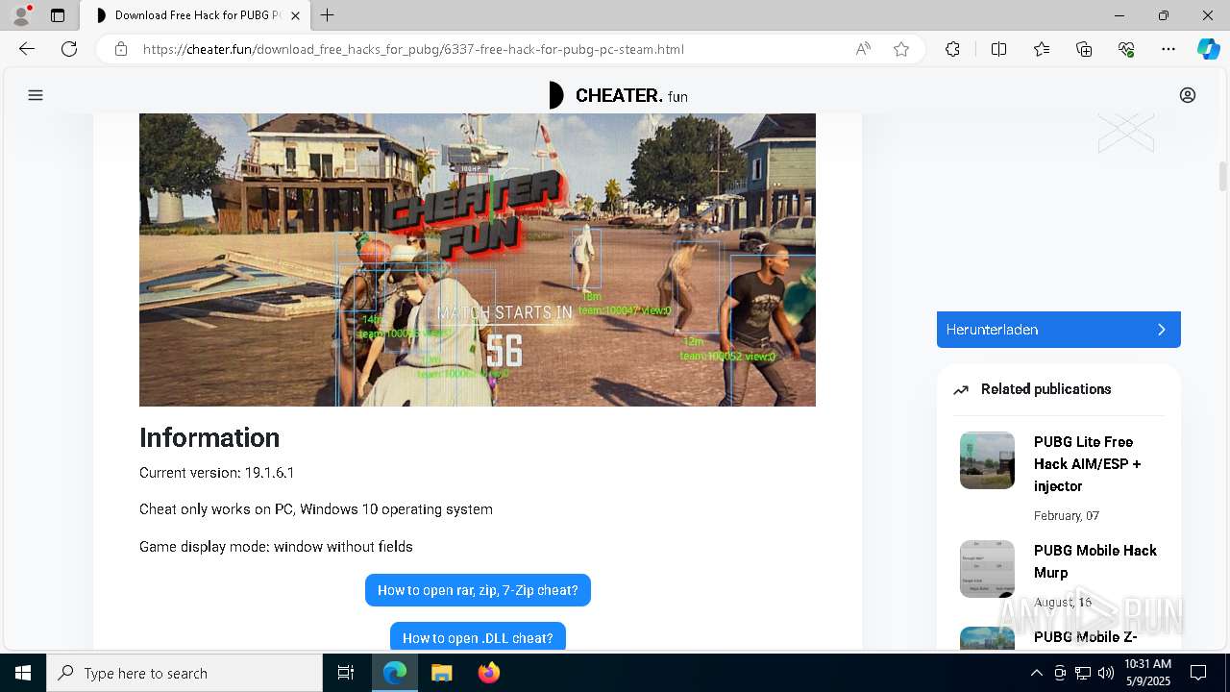Select the Download Free Hack for PUBG tab
1230x692 pixels.
pyautogui.click(x=195, y=15)
